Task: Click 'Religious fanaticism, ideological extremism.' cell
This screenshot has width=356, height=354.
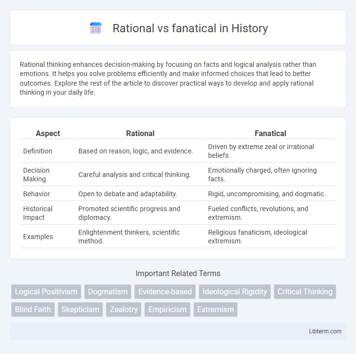Action: point(270,237)
